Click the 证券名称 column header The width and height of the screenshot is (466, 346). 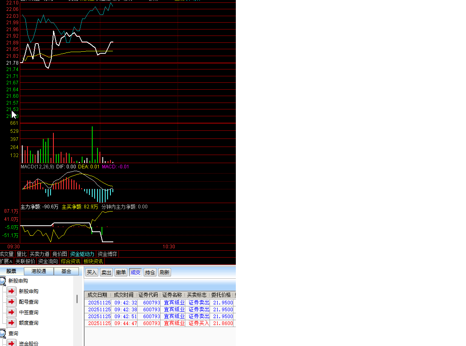pos(172,295)
